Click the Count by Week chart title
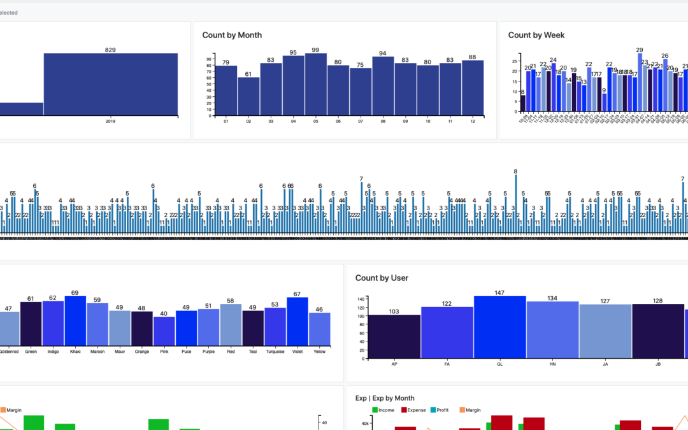Viewport: 688px width, 430px height. click(x=536, y=35)
